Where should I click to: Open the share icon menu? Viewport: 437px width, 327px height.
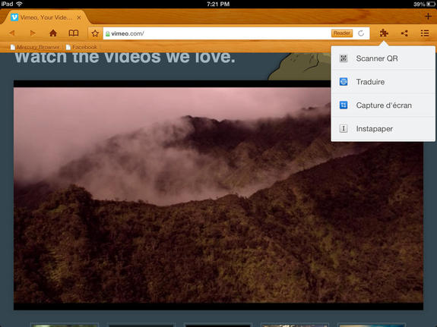[404, 33]
